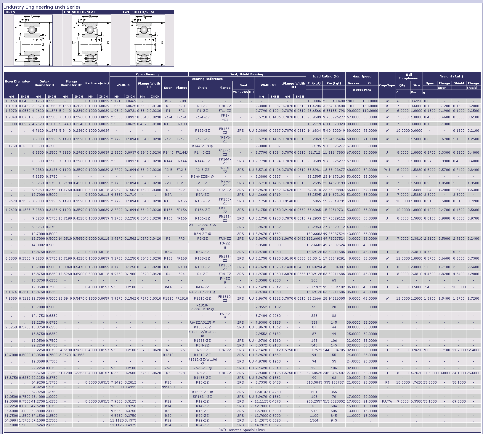Screen dimensions: 483x434
Task: Click the 'R3N-ZZ @' reference cell
Action: pyautogui.click(x=203, y=234)
